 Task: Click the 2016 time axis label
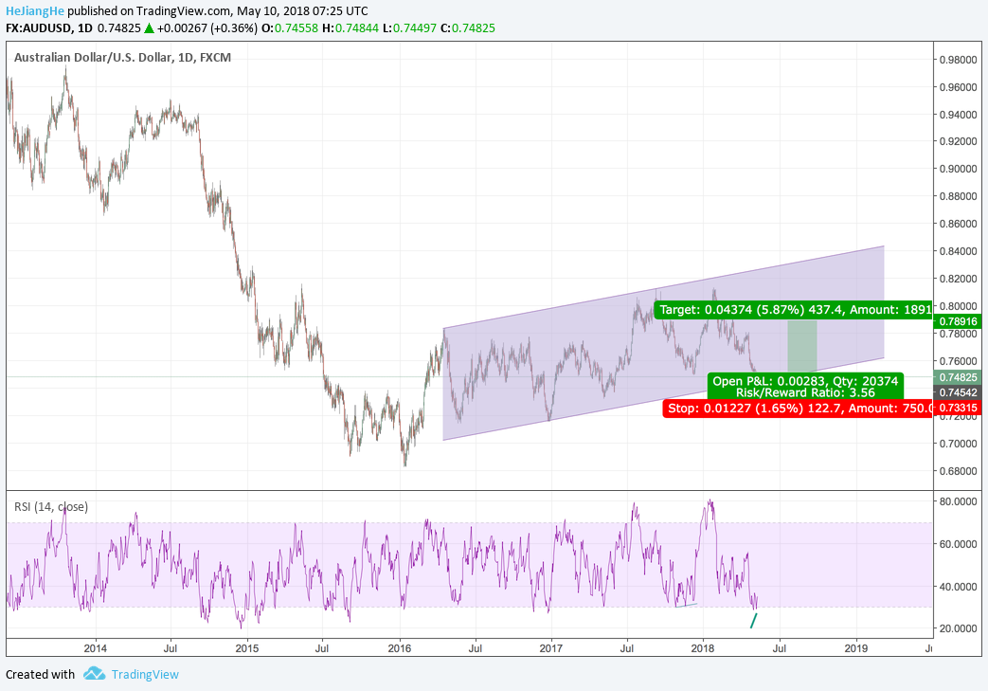(x=400, y=648)
